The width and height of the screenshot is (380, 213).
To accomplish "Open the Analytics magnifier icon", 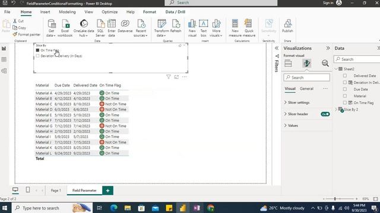I will (325, 63).
